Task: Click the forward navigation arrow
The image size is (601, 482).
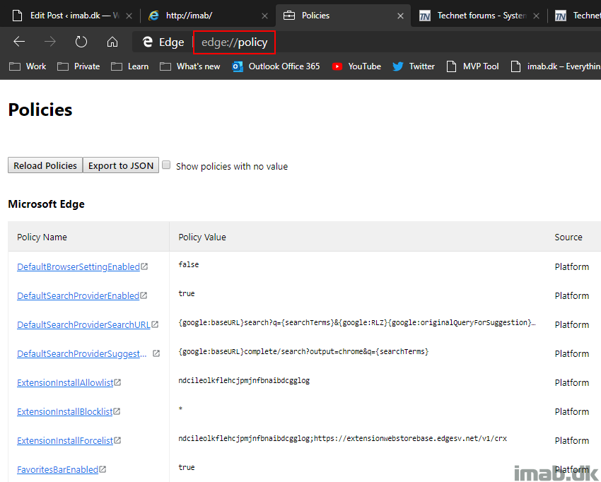Action: (49, 42)
